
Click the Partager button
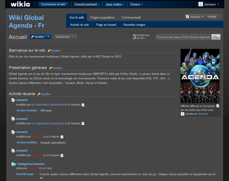[213, 17]
